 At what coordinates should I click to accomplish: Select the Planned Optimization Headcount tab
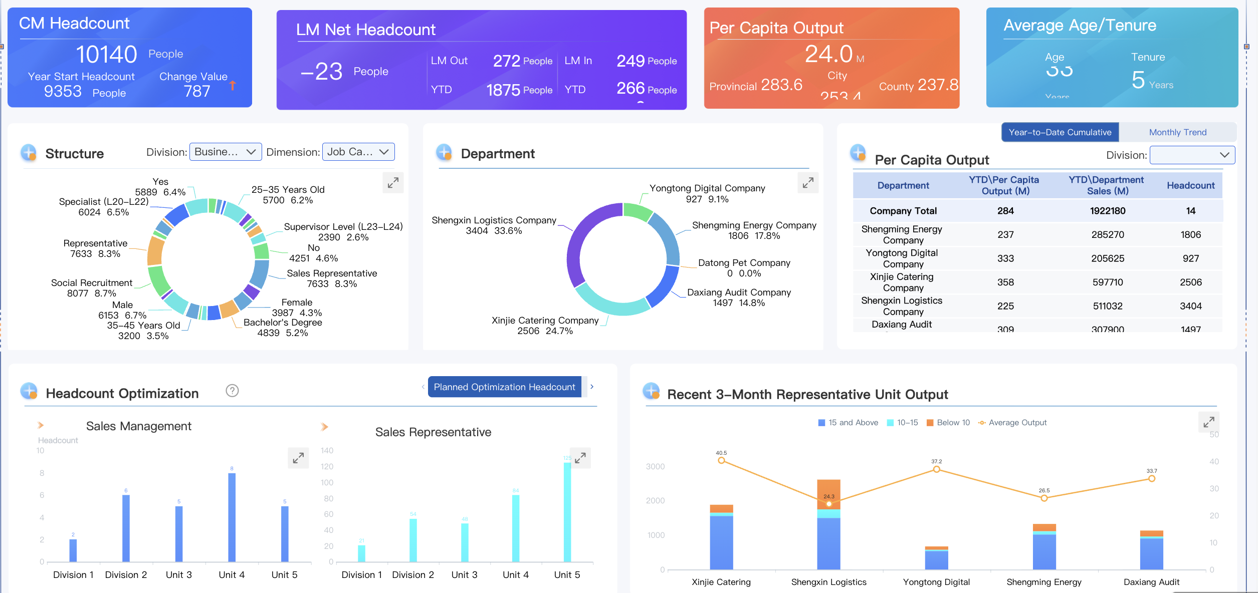click(505, 387)
